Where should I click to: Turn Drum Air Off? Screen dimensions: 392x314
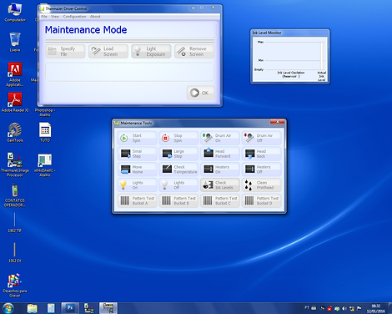click(261, 138)
